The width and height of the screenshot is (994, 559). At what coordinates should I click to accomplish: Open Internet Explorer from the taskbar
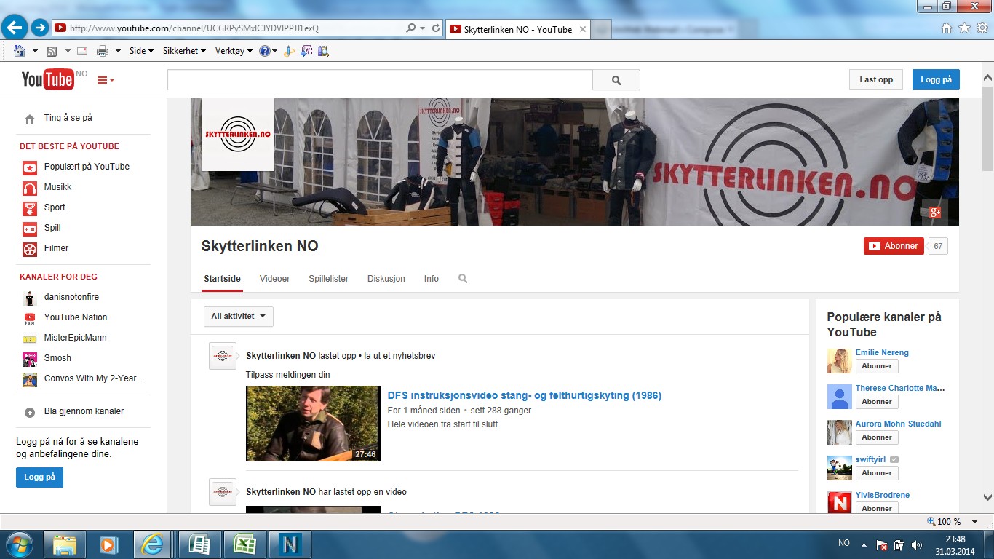point(151,544)
